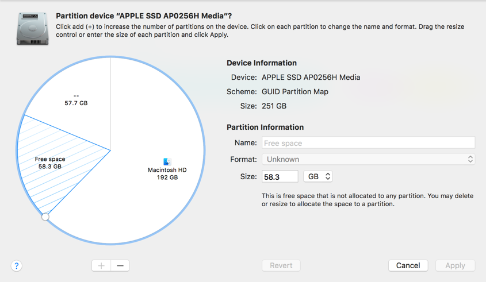
Task: Click the Size field showing 58.3
Action: pyautogui.click(x=280, y=176)
